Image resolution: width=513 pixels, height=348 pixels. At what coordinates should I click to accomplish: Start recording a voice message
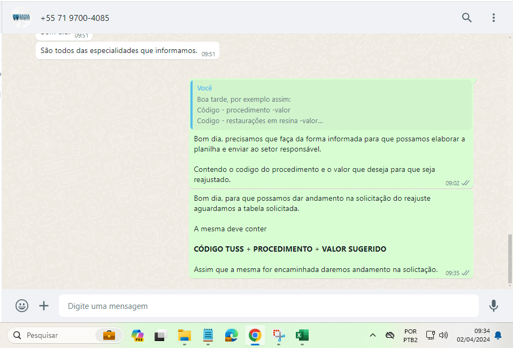coord(493,306)
